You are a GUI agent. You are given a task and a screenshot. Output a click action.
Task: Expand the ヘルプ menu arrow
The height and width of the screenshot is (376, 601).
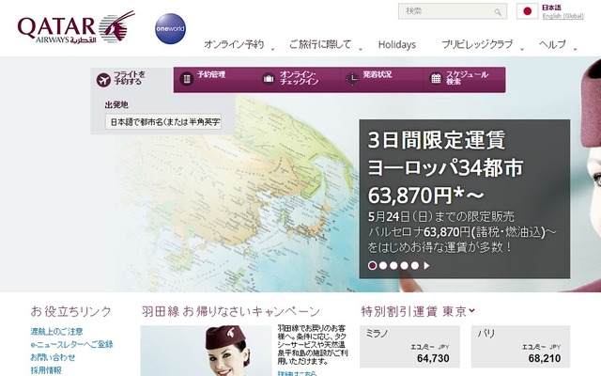pyautogui.click(x=575, y=49)
